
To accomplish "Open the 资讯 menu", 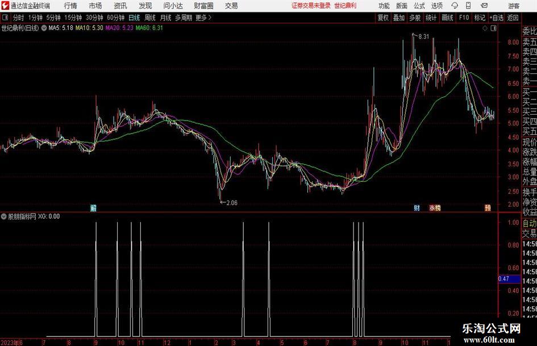I will coord(120,6).
